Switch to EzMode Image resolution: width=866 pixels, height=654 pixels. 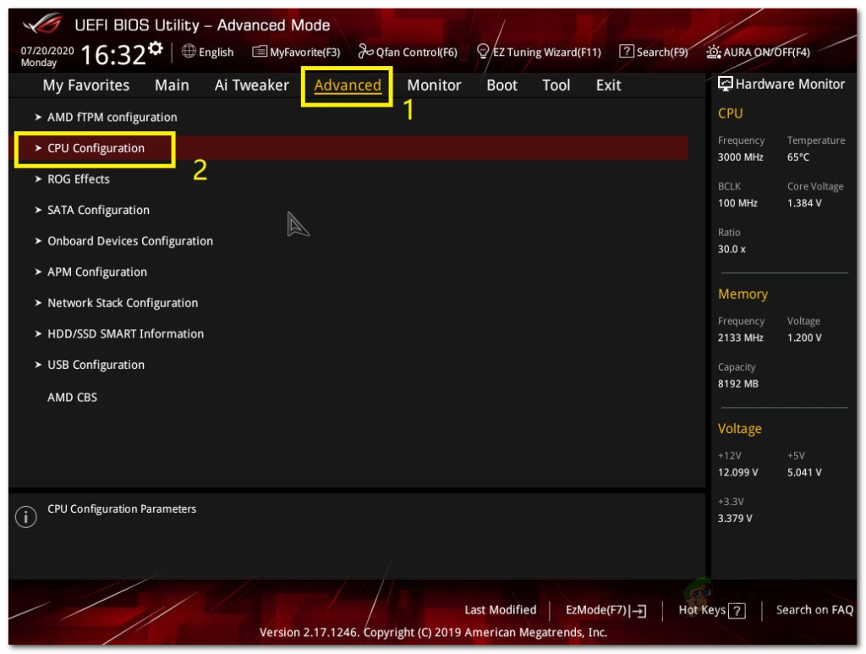[x=606, y=610]
